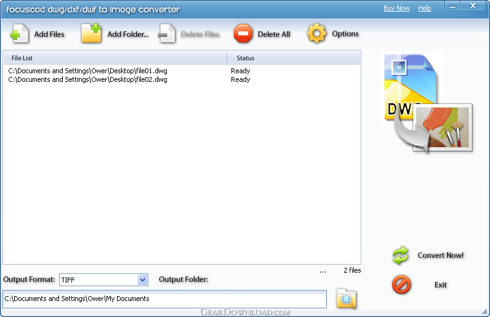Click the greyed Delete Files page icon
Screen dimensions: 490x317
(167, 33)
